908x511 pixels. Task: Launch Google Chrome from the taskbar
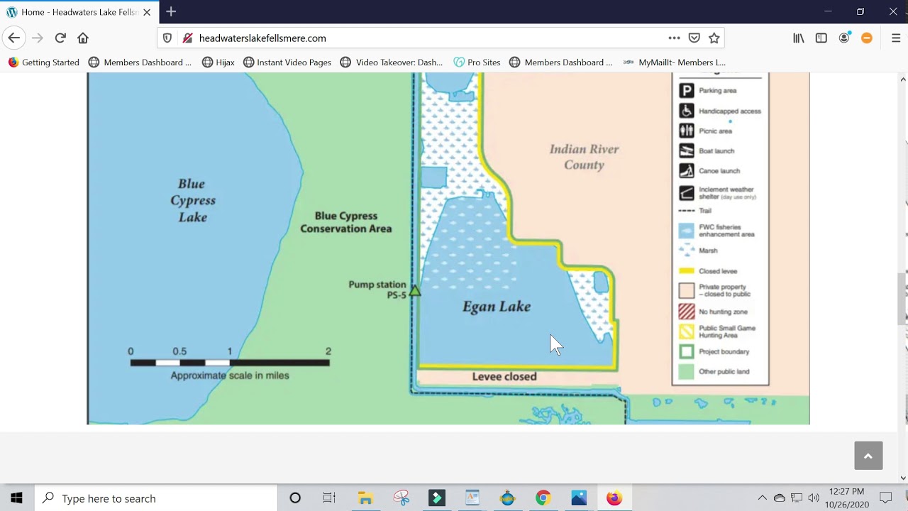pyautogui.click(x=543, y=498)
